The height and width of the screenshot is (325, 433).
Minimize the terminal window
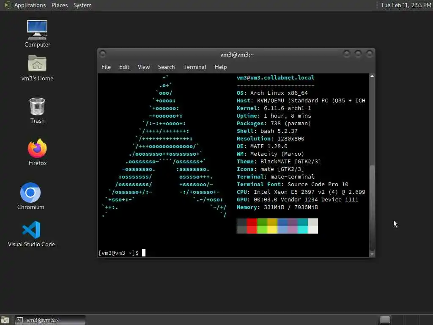(347, 54)
